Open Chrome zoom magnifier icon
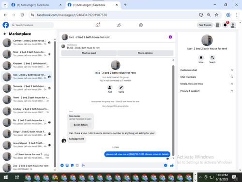This screenshot has width=242, height=182. tap(209, 15)
